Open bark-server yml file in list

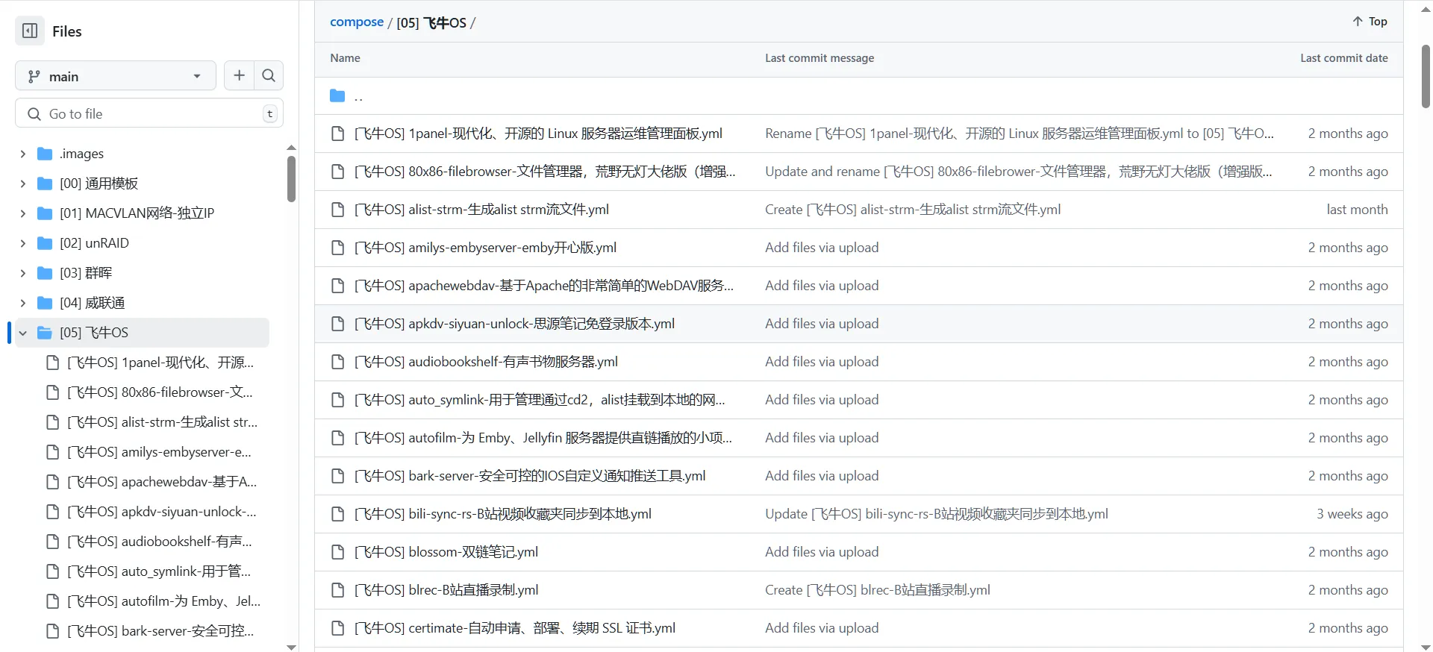(530, 476)
